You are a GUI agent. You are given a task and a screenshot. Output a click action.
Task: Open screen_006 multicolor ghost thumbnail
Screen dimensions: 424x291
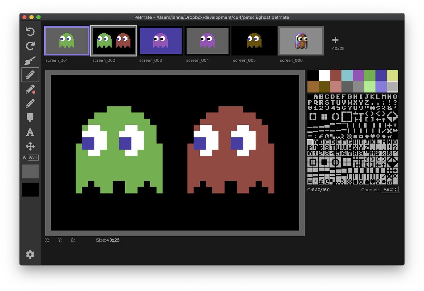click(301, 41)
